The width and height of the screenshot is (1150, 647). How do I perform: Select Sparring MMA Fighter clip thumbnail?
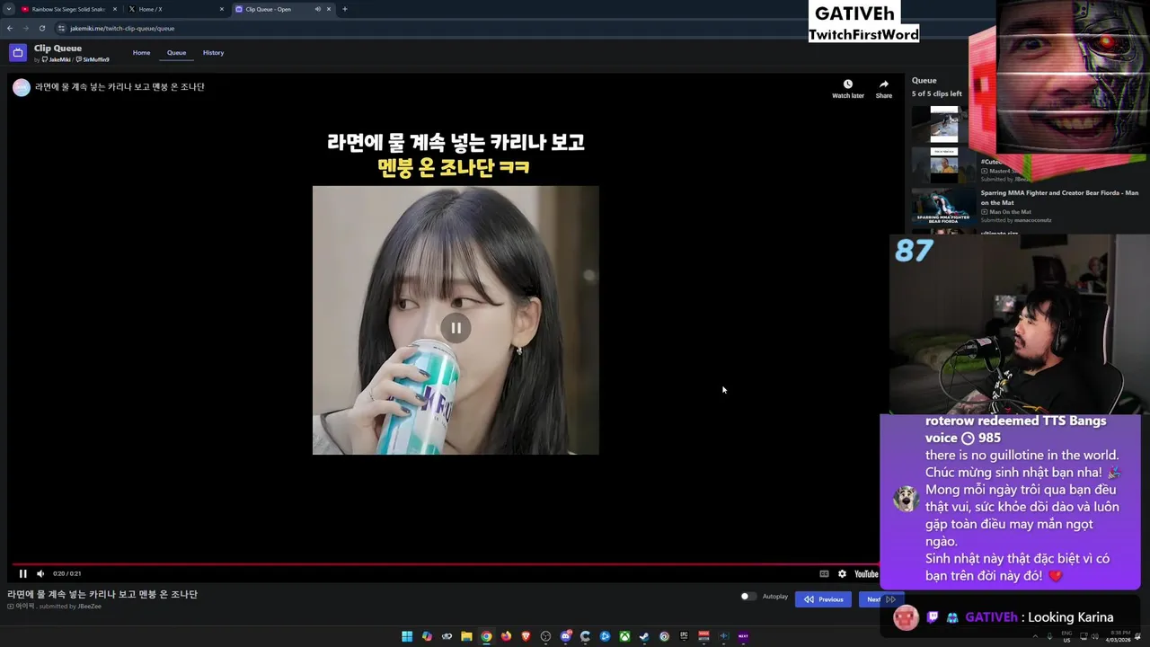[943, 206]
